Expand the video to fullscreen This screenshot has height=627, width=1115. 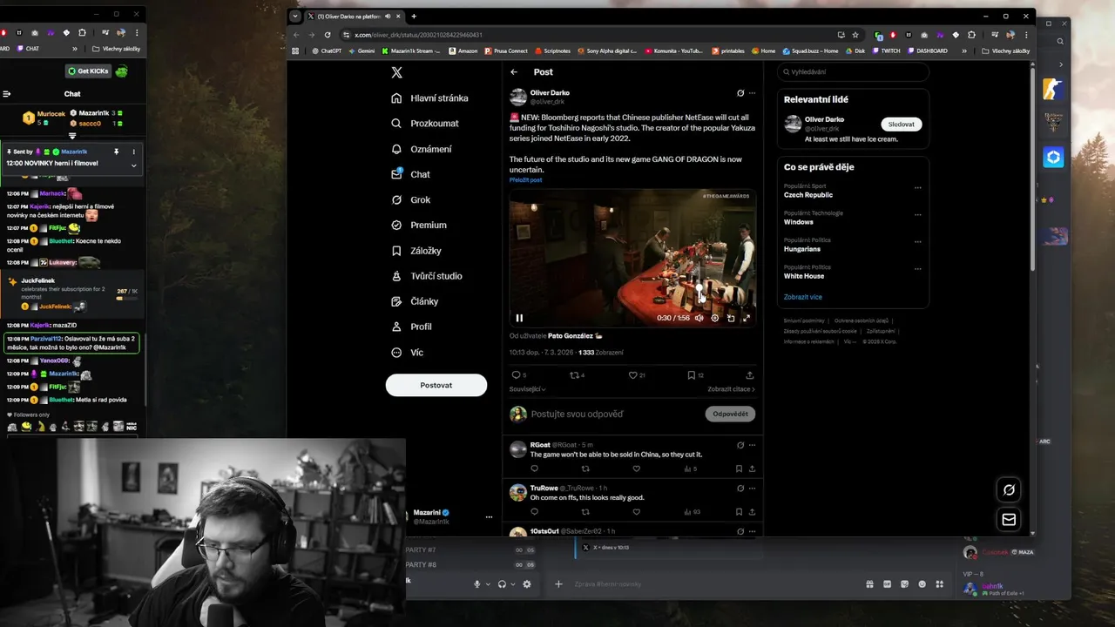coord(747,318)
